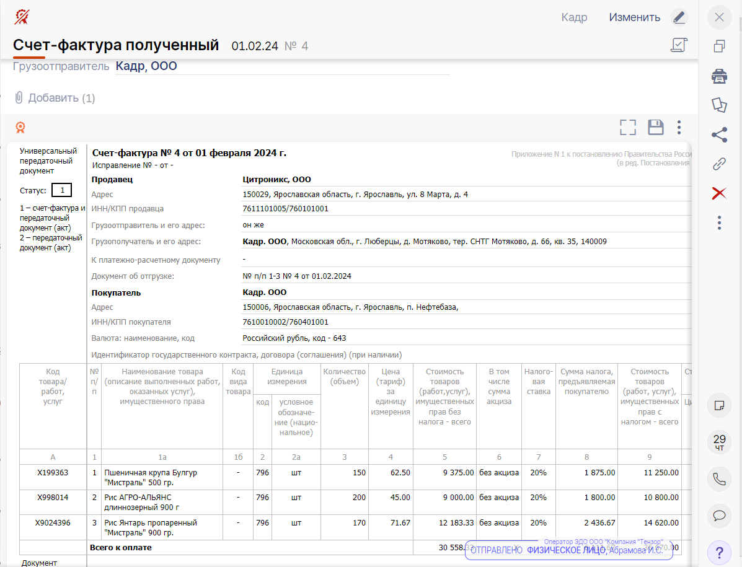The image size is (742, 567).
Task: Click the Изменить button
Action: click(x=634, y=17)
